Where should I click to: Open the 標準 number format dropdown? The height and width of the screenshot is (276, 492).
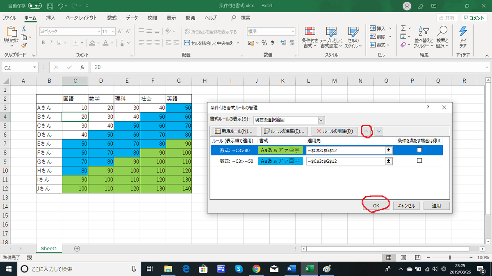point(294,31)
